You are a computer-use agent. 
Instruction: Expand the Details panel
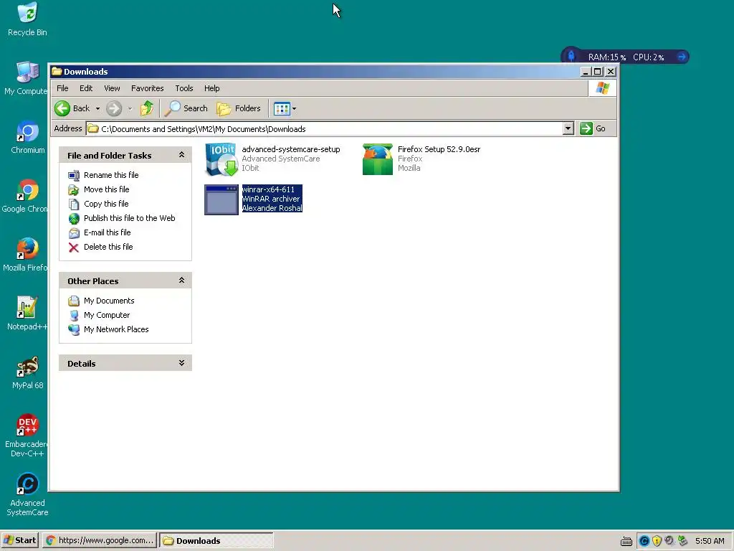(181, 363)
